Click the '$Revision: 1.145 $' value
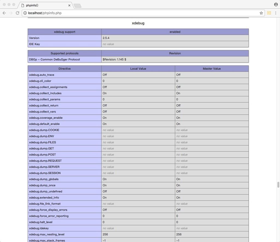 tap(115, 59)
